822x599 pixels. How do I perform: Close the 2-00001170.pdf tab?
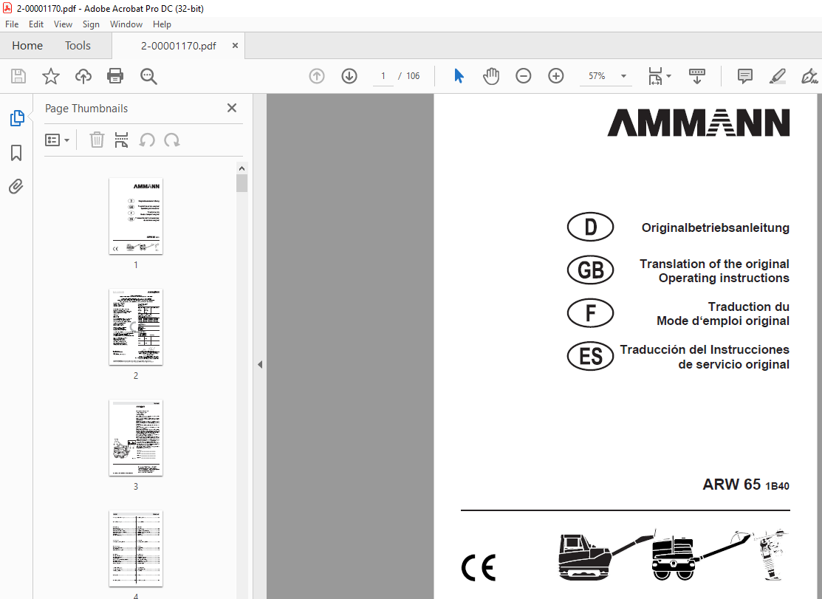click(235, 46)
